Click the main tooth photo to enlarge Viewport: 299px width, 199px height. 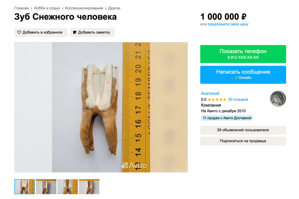(101, 107)
